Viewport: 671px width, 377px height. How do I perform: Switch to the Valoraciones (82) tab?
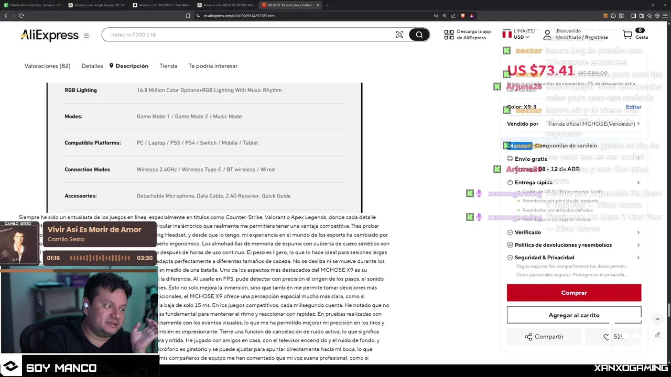point(47,66)
